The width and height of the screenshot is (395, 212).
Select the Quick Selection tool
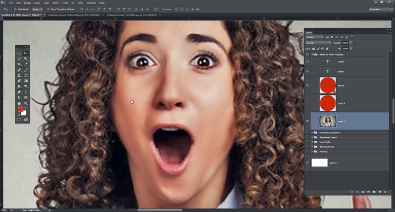pos(26,59)
